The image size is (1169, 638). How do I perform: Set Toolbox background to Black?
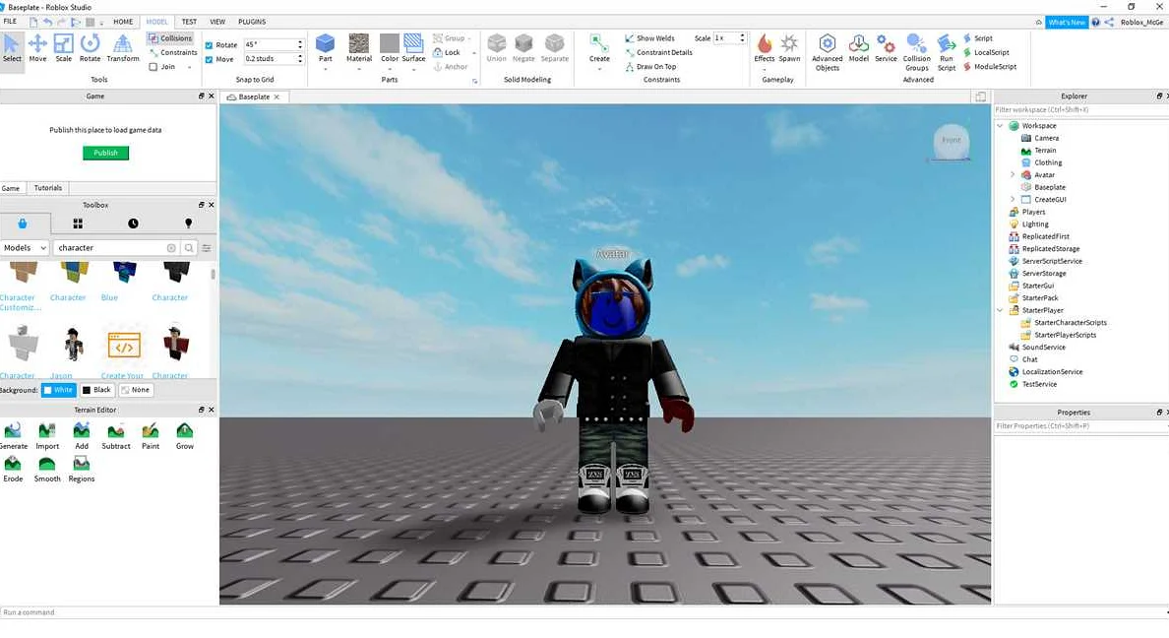coord(96,390)
